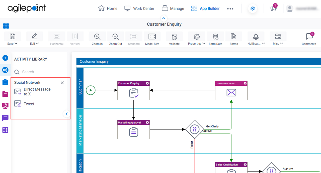This screenshot has width=321, height=173.
Task: Open the Forms tool
Action: (x=234, y=37)
